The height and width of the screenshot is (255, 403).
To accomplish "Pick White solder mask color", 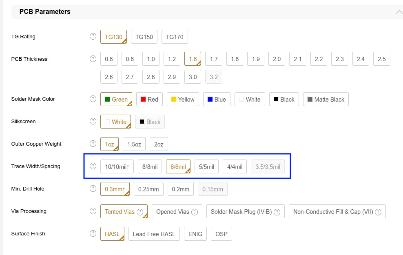I will (x=250, y=99).
